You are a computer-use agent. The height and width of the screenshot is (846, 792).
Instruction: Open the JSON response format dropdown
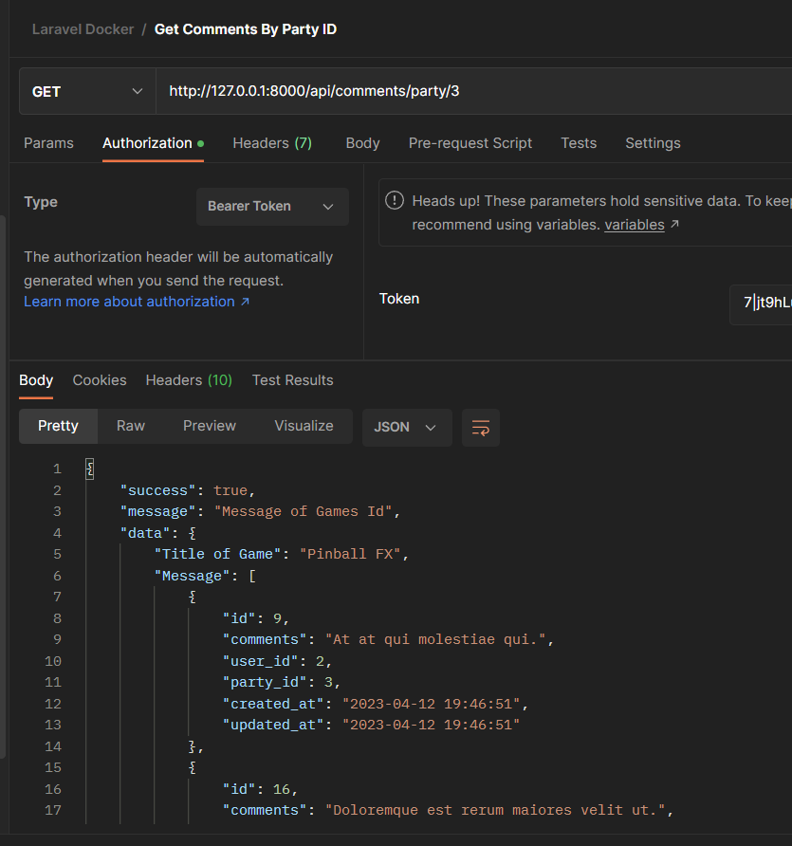[x=407, y=427]
